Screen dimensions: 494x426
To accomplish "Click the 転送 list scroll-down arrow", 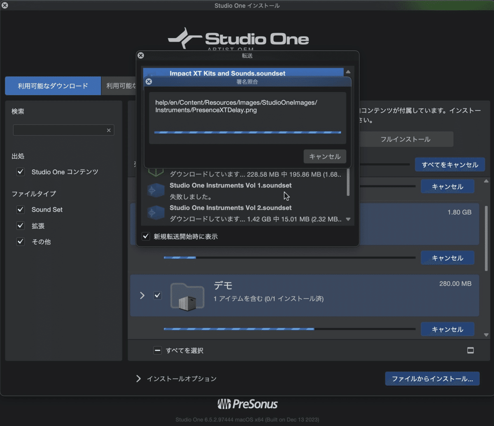I will point(348,219).
